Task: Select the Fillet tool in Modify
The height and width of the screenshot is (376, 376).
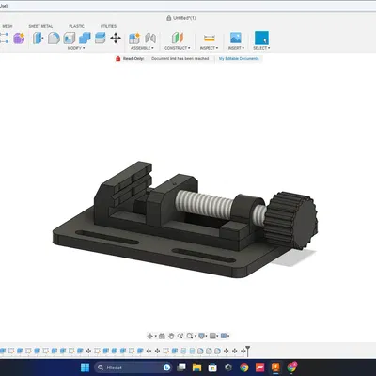Action: [x=54, y=39]
